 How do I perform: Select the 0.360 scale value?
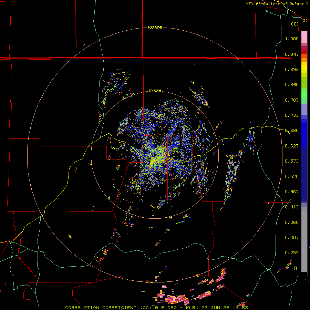(292, 223)
